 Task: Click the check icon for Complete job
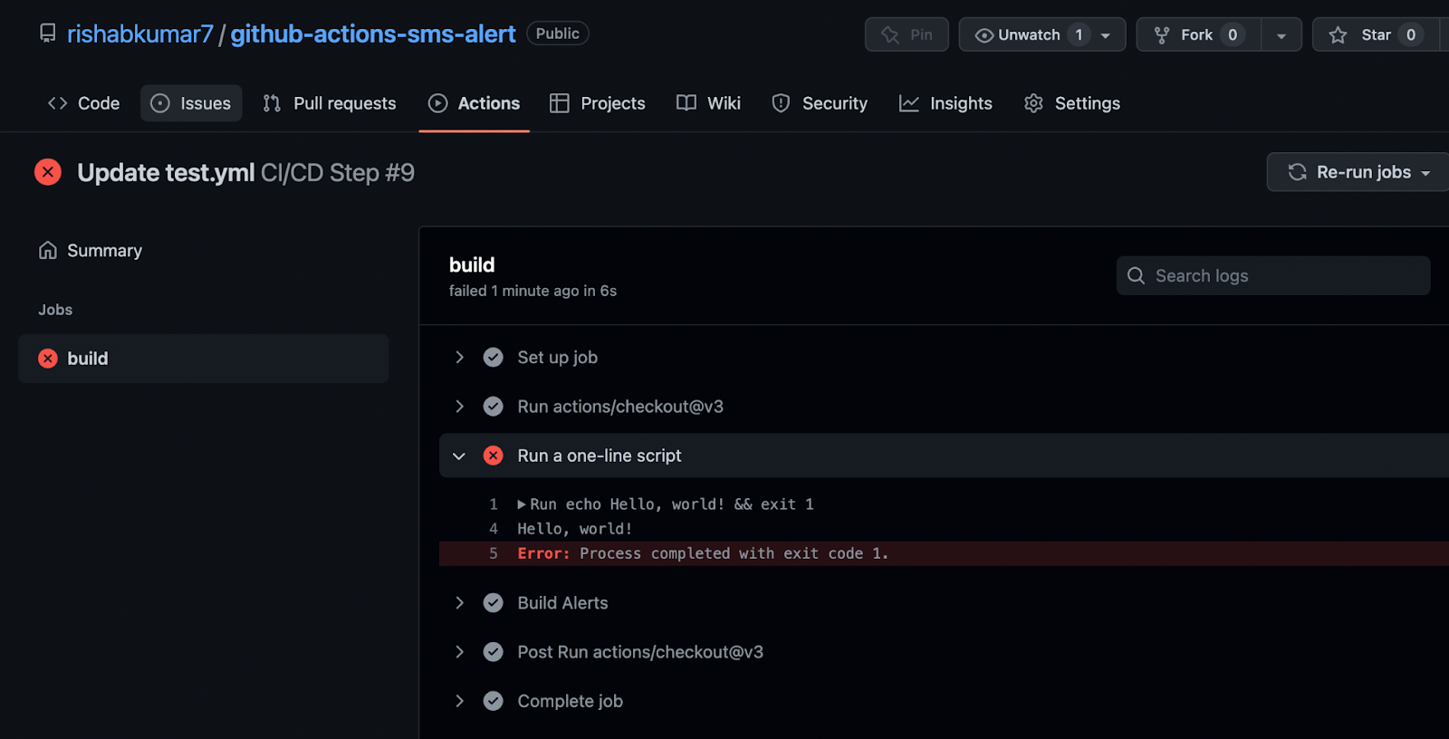point(493,701)
